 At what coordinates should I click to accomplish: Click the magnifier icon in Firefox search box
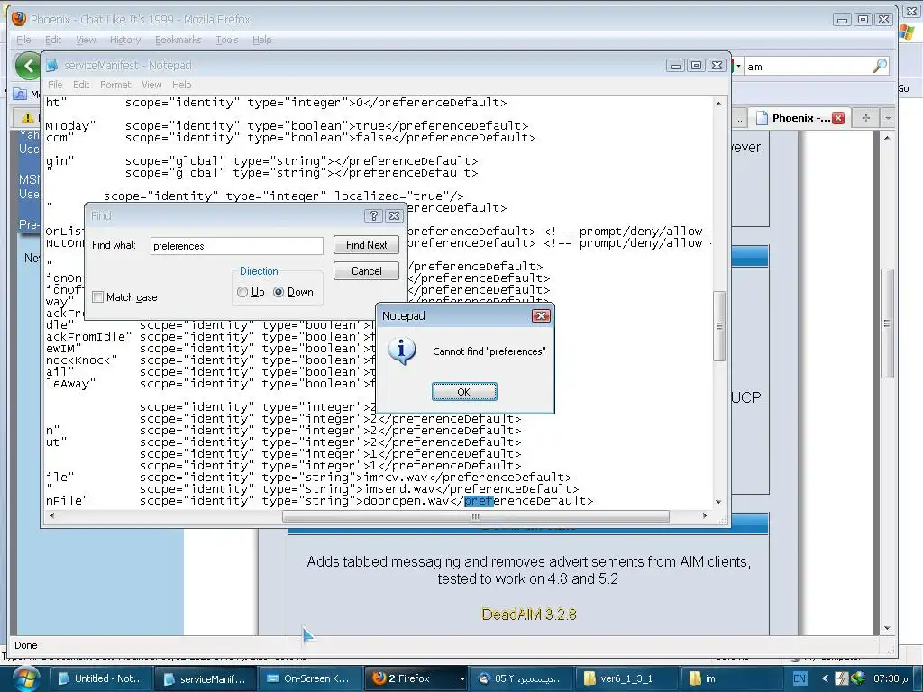(x=880, y=67)
